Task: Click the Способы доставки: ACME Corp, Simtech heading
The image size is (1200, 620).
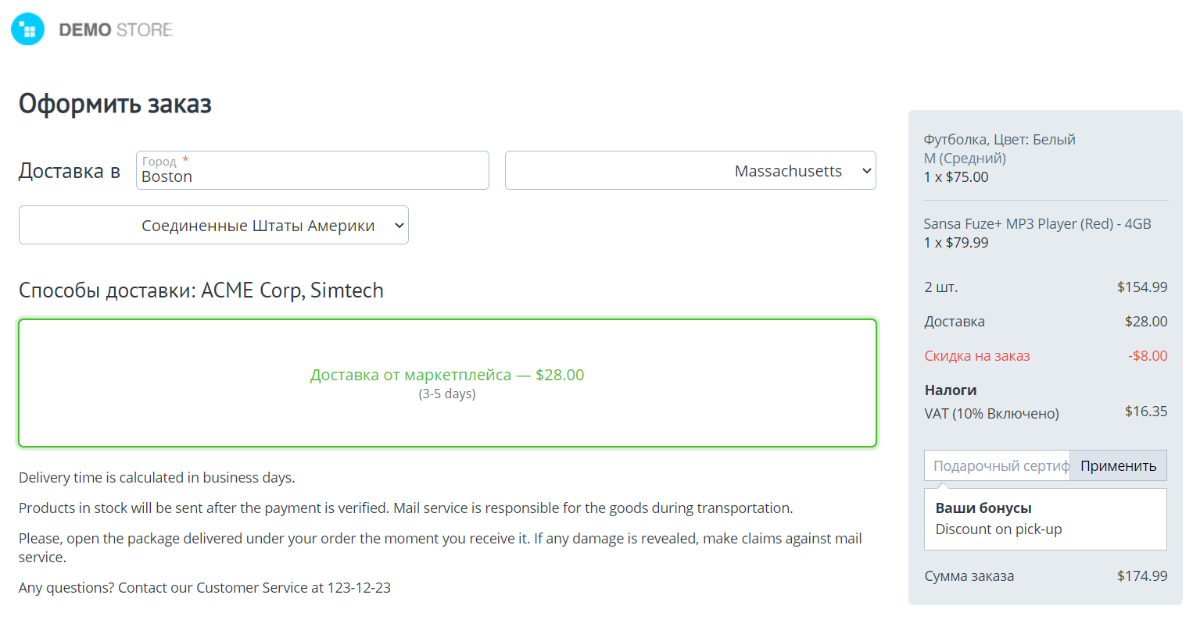Action: point(201,290)
